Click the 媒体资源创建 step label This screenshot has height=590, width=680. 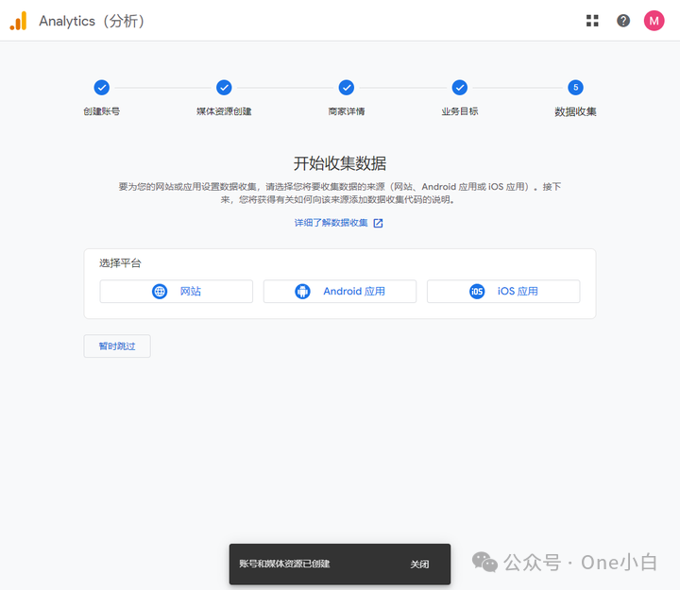point(224,111)
